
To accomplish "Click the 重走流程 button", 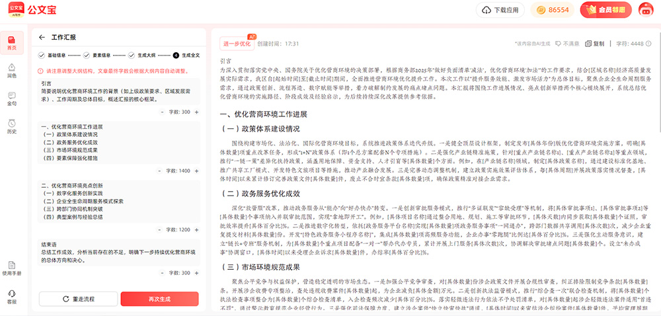I will (x=78, y=299).
